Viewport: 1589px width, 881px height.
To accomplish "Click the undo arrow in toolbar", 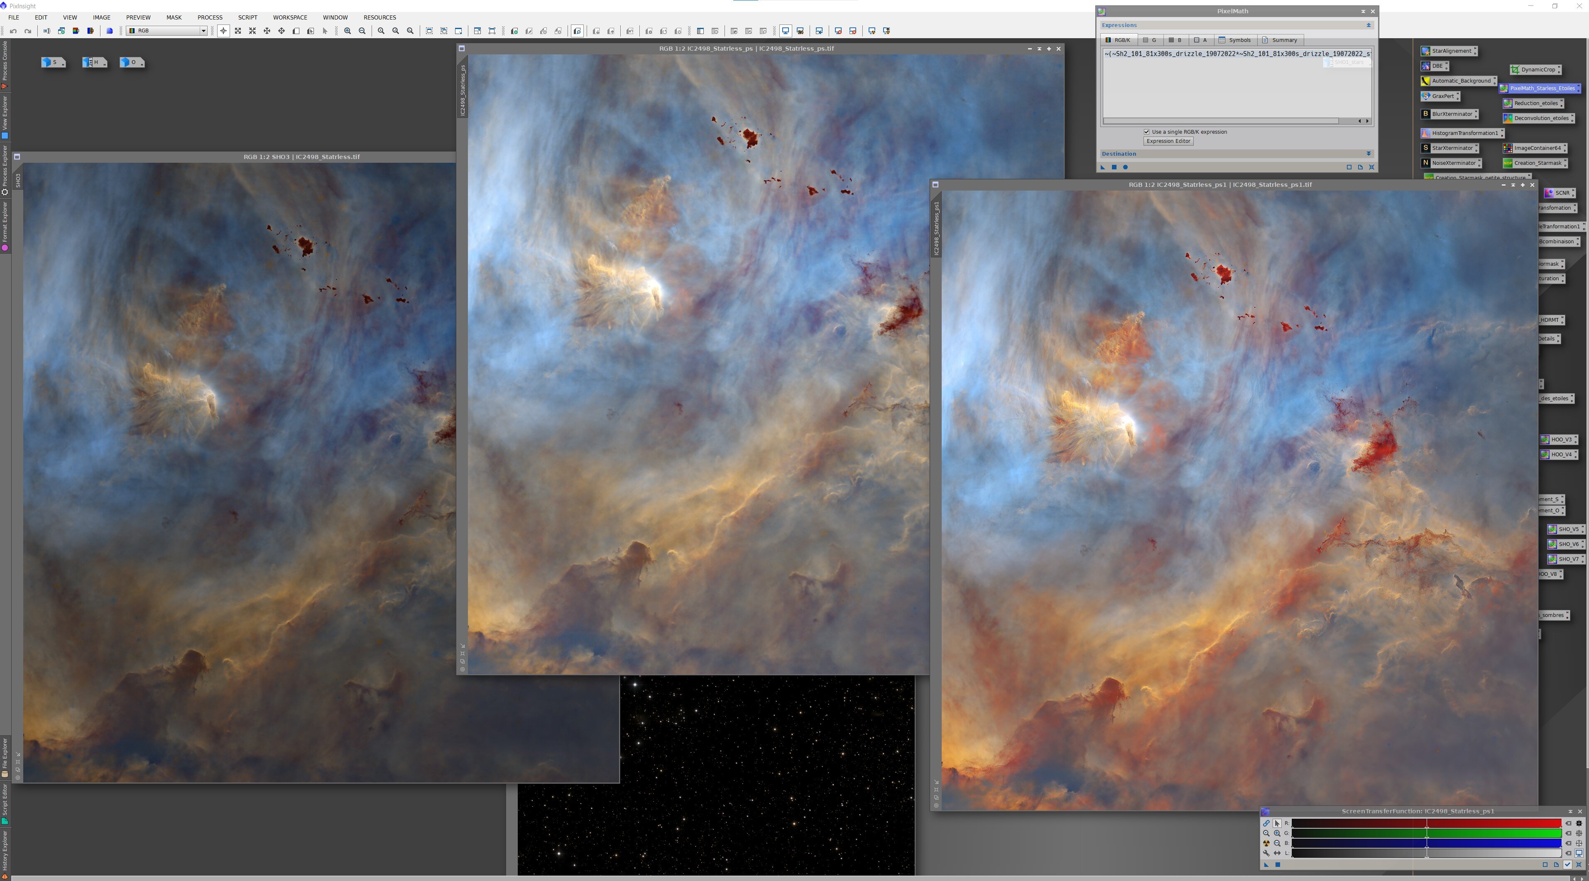I will tap(13, 31).
